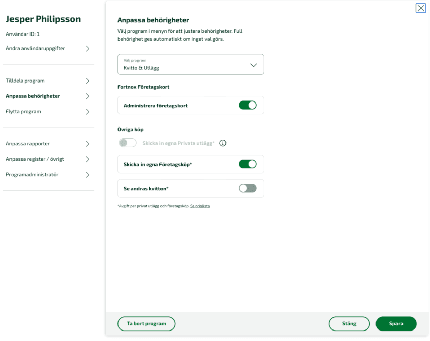Open the Välj program dropdown
Image resolution: width=430 pixels, height=341 pixels.
click(x=183, y=65)
